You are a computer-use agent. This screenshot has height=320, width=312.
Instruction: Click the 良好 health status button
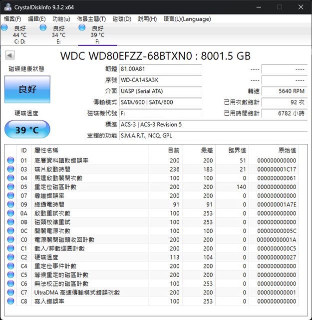pos(27,89)
